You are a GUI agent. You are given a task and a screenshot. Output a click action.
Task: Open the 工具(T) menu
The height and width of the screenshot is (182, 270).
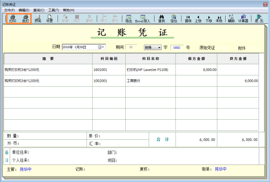coord(54,10)
